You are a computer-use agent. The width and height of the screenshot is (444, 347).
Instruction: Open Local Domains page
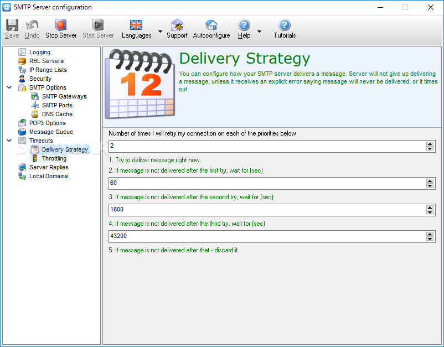[x=48, y=176]
